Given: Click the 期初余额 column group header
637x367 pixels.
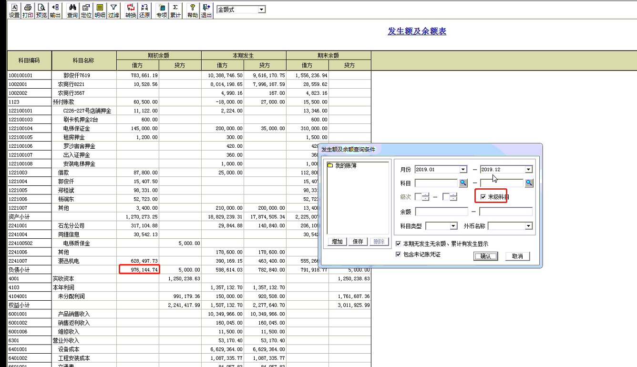Looking at the screenshot, I should [x=159, y=55].
